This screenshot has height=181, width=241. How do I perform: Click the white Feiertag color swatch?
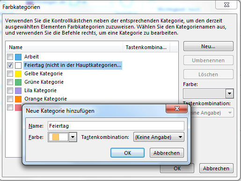[x=18, y=65]
